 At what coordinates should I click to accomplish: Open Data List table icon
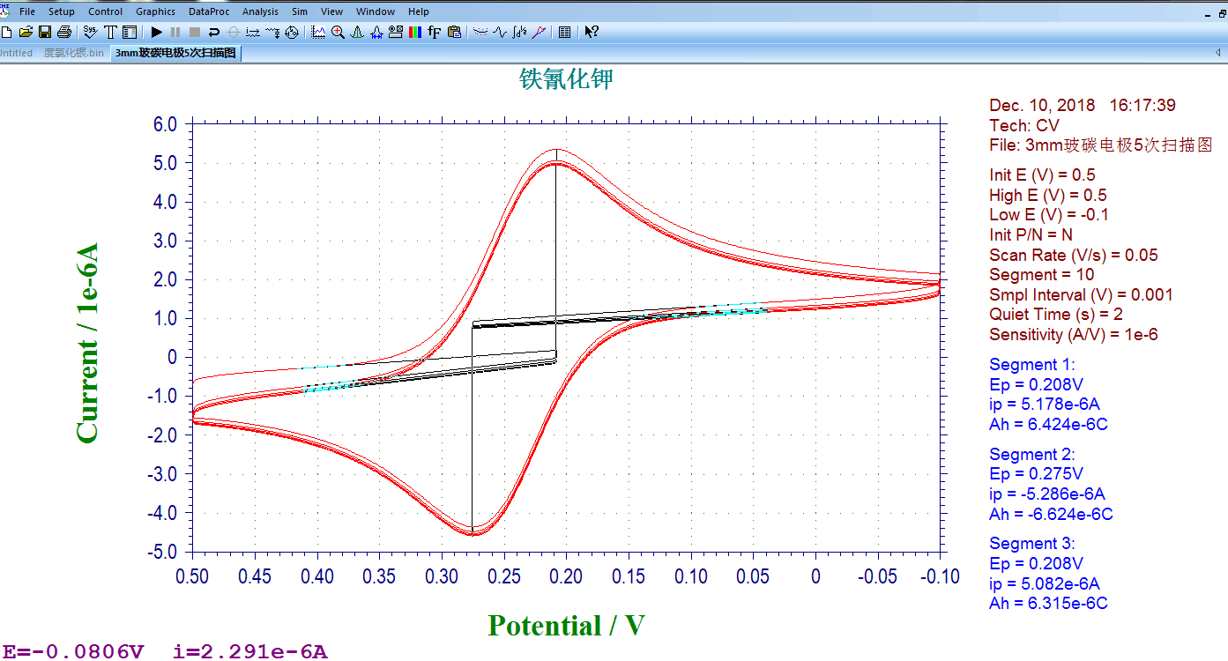coord(564,32)
